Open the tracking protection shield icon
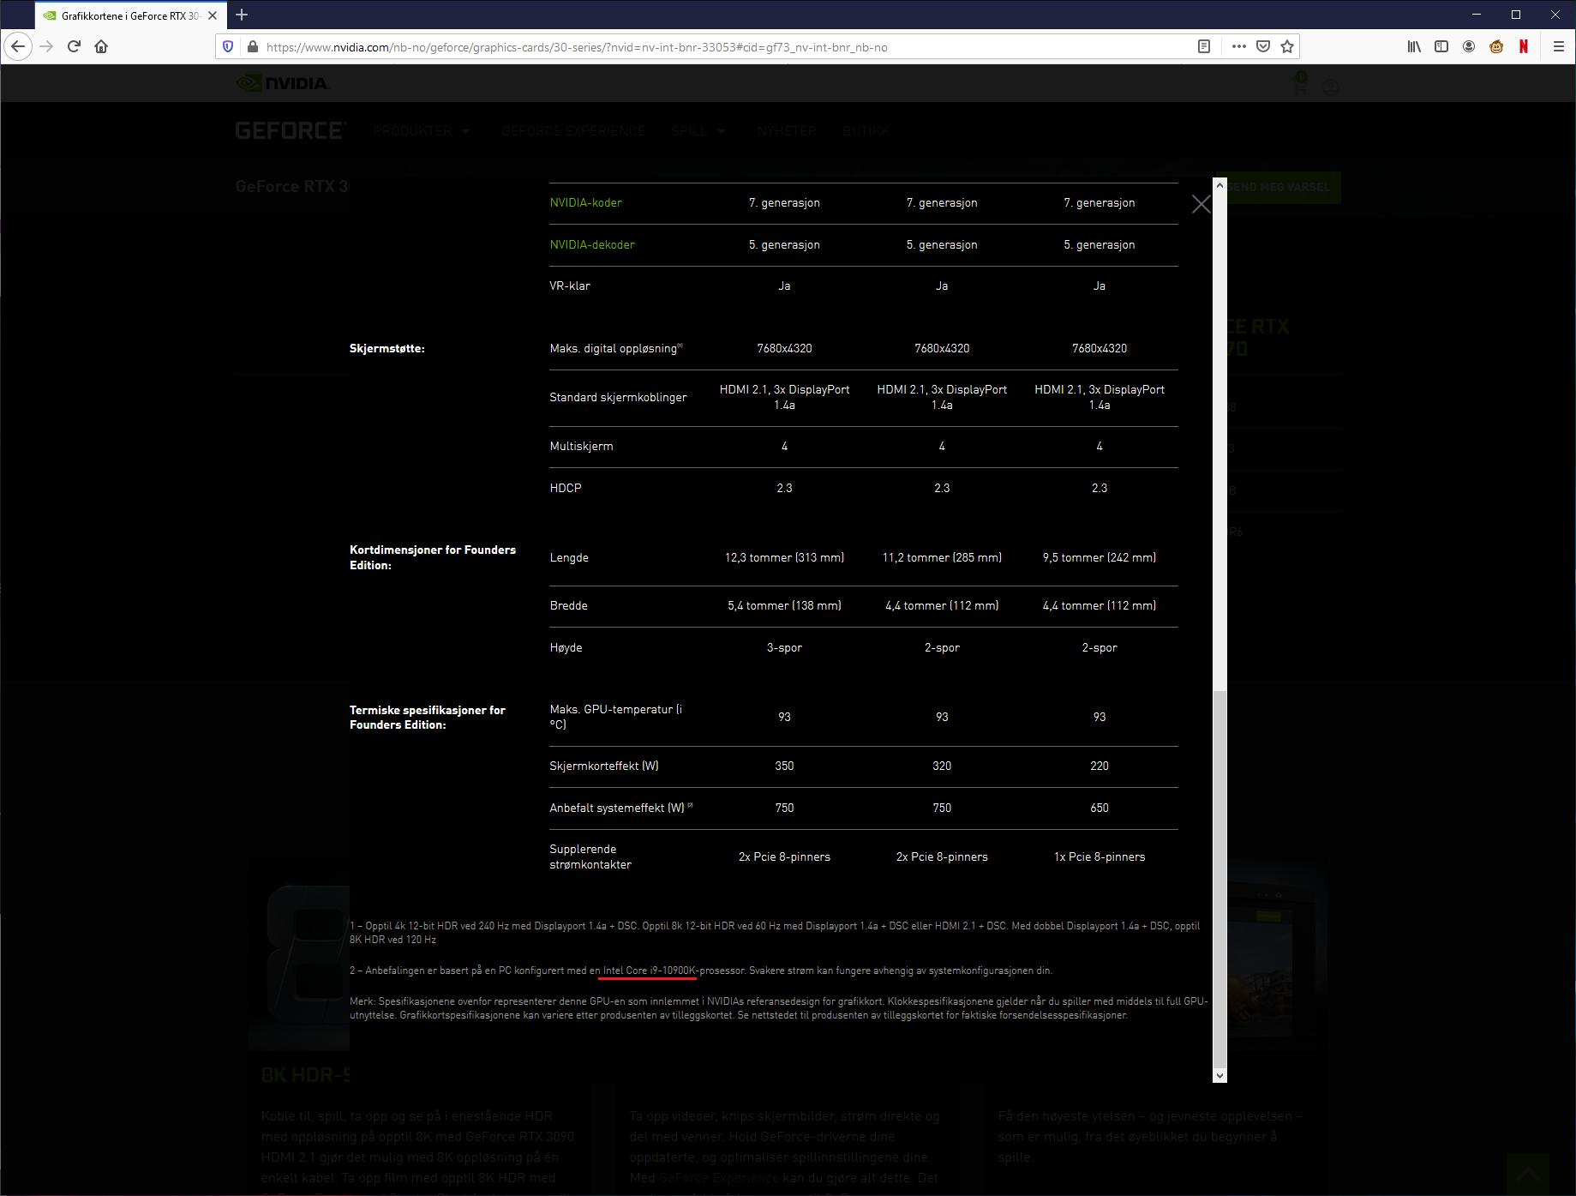 [228, 46]
